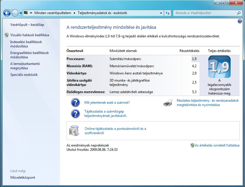Click the printer icon
Screen dimensions: 245x187
coord(168,103)
